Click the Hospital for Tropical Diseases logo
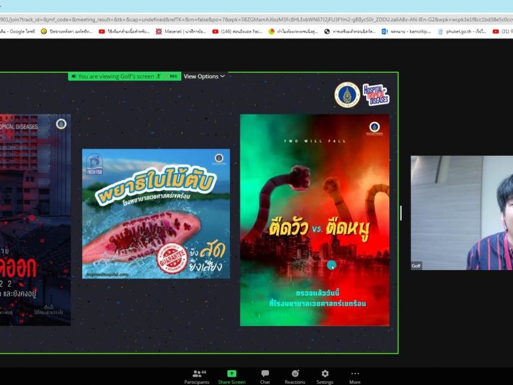Image resolution: width=513 pixels, height=385 pixels. [x=376, y=94]
